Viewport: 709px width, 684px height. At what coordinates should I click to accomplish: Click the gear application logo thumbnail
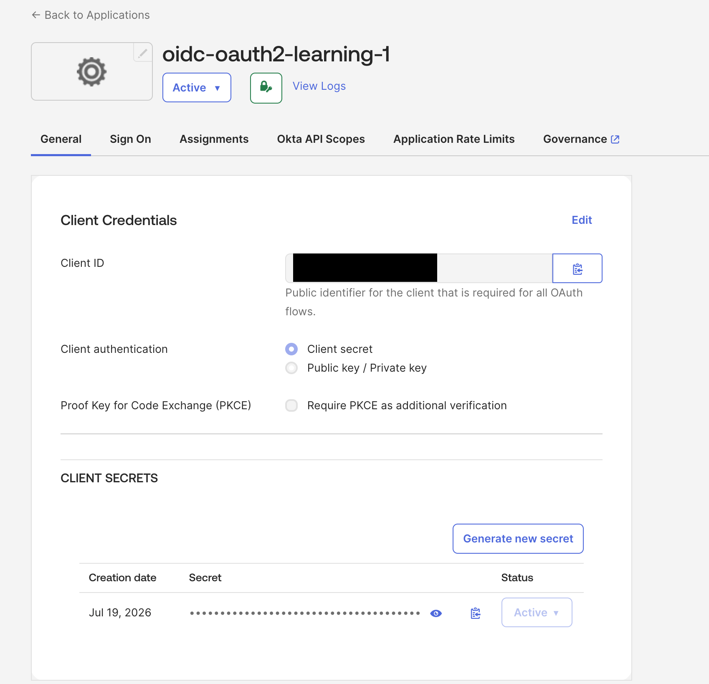click(92, 71)
